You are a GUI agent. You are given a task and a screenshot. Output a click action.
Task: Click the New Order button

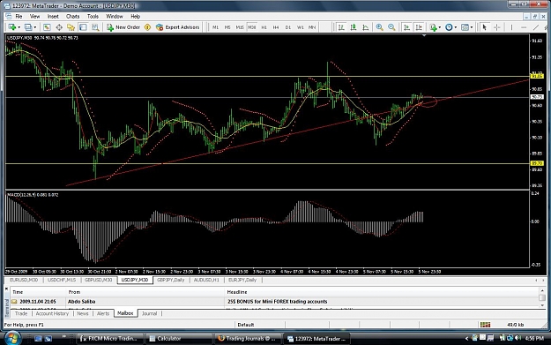pyautogui.click(x=123, y=27)
